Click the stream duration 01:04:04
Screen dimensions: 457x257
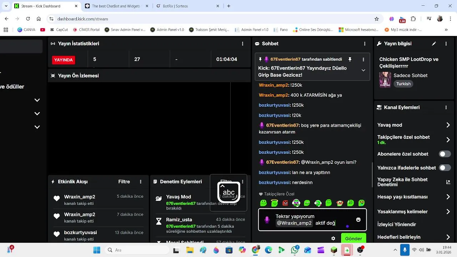(x=227, y=59)
